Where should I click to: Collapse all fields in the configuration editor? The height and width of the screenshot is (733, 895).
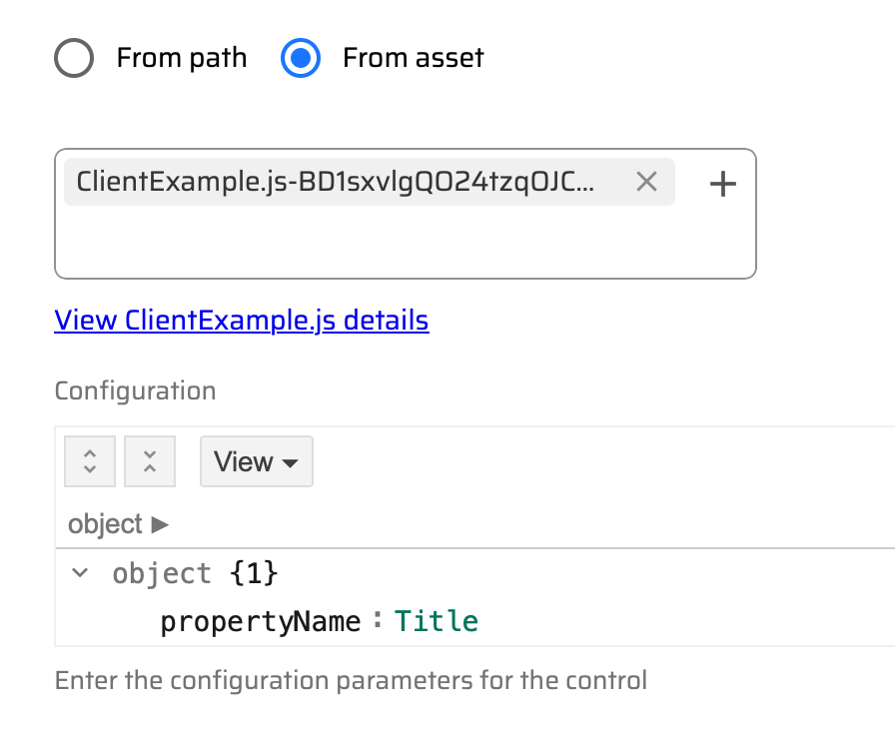(150, 461)
